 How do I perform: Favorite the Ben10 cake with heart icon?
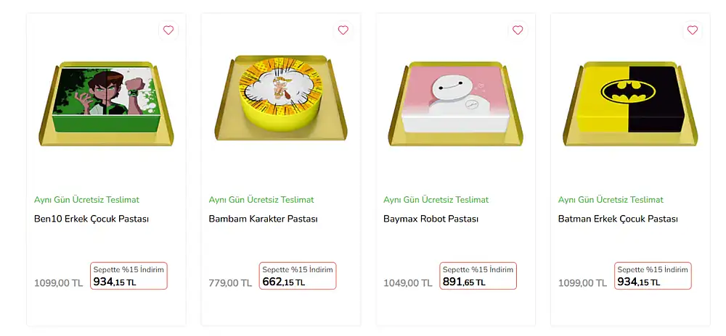pyautogui.click(x=168, y=30)
